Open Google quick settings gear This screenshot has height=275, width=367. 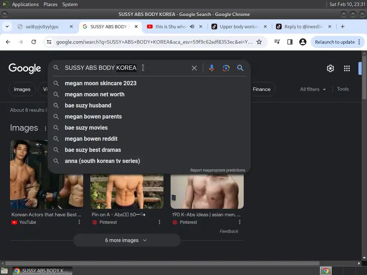click(330, 68)
